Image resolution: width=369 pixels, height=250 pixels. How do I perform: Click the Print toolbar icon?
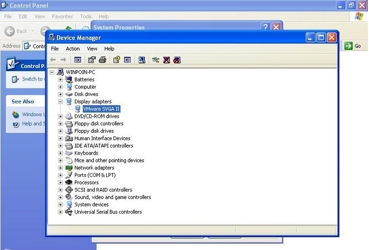pyautogui.click(x=102, y=60)
